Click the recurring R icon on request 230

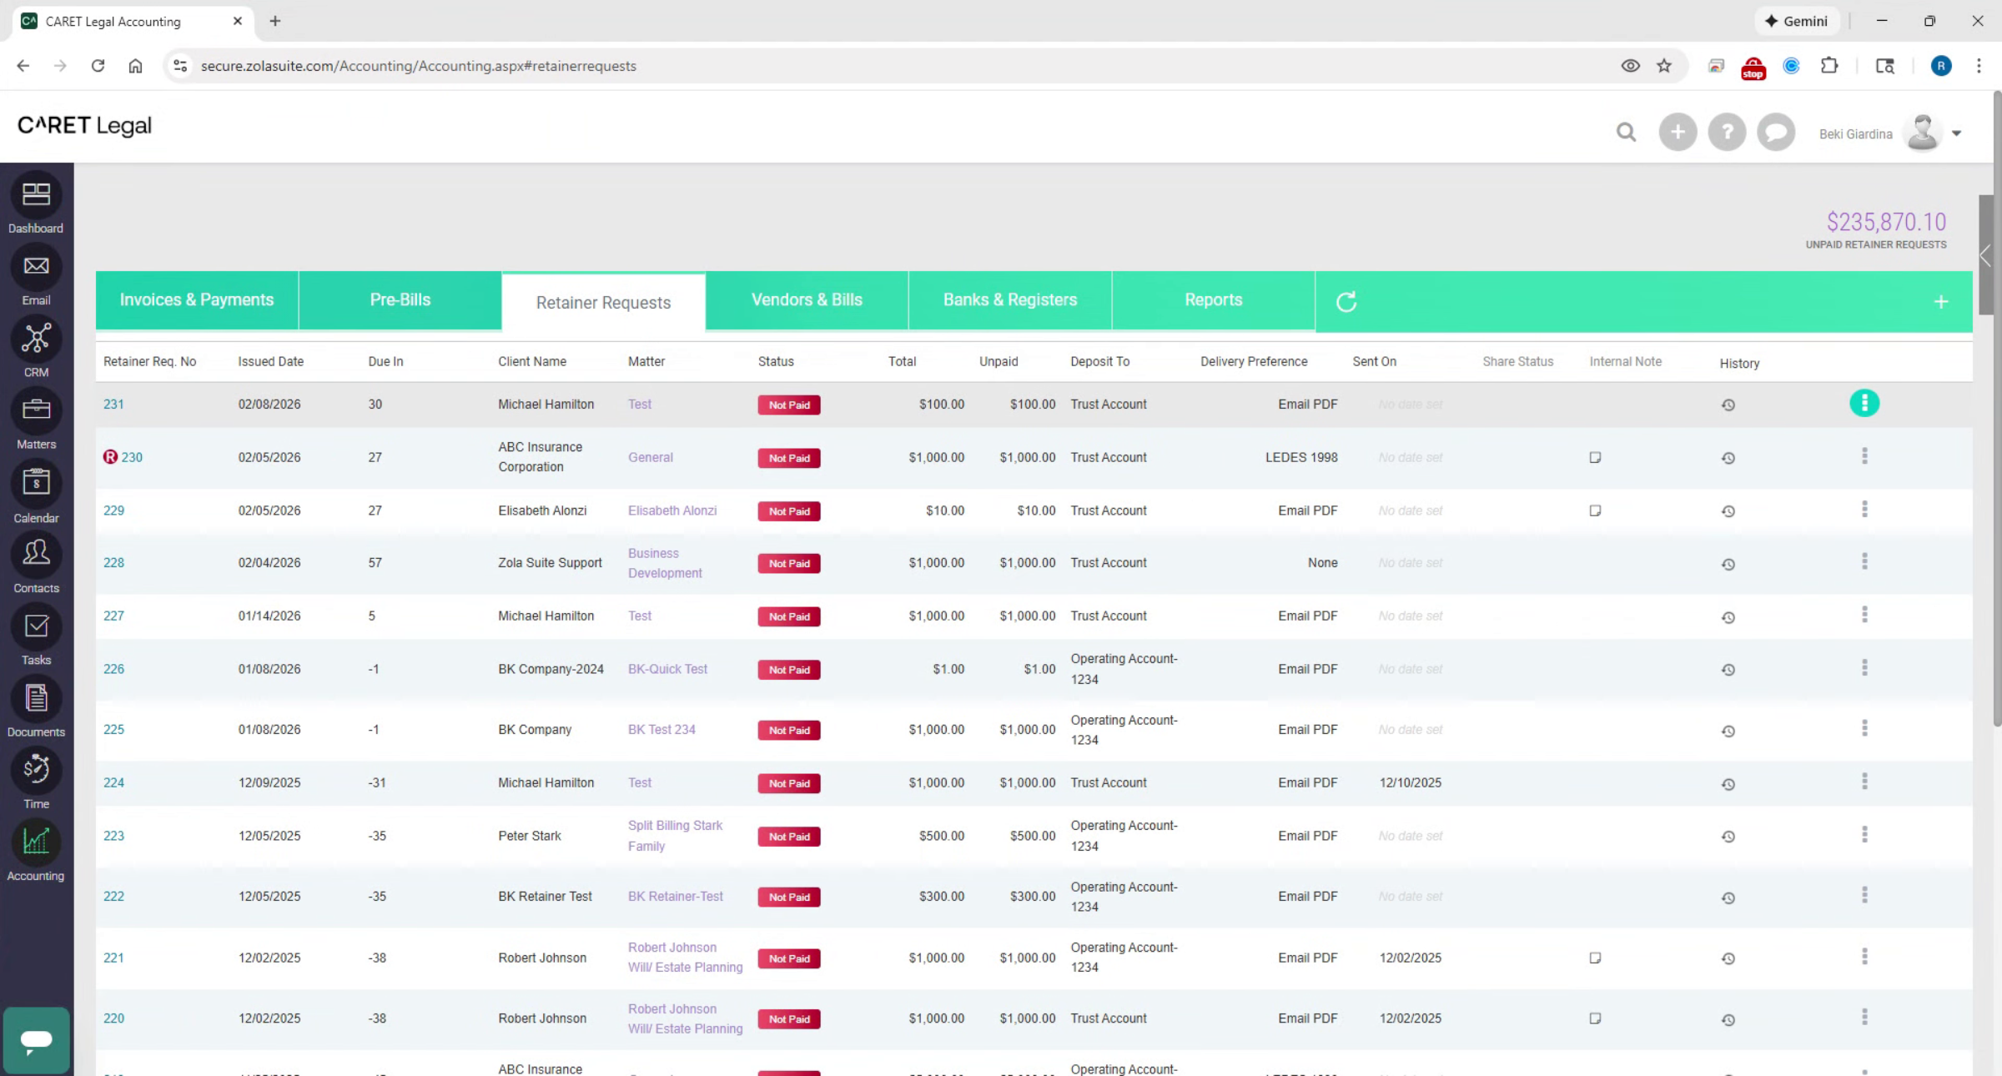tap(110, 457)
